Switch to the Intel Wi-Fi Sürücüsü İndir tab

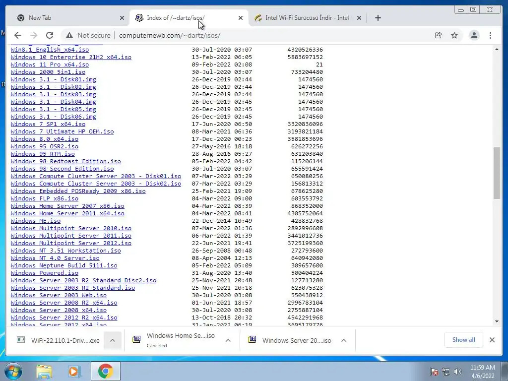(x=307, y=18)
